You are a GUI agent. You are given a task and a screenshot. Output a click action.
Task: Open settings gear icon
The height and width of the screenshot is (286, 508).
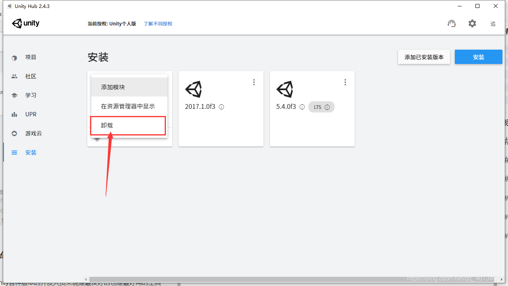point(472,23)
